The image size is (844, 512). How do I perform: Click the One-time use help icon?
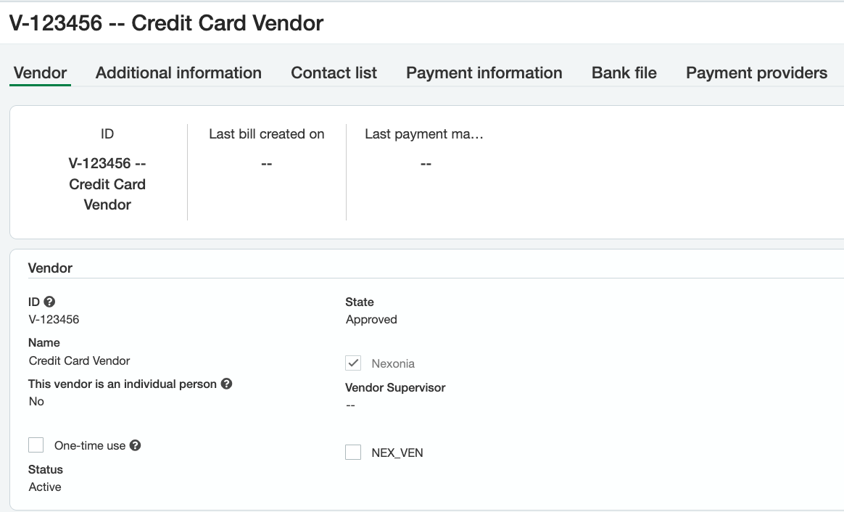(x=135, y=445)
